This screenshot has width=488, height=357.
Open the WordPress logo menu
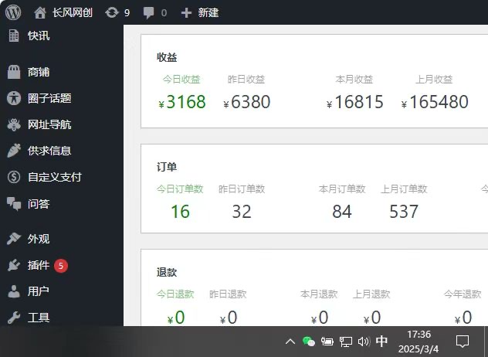[13, 12]
